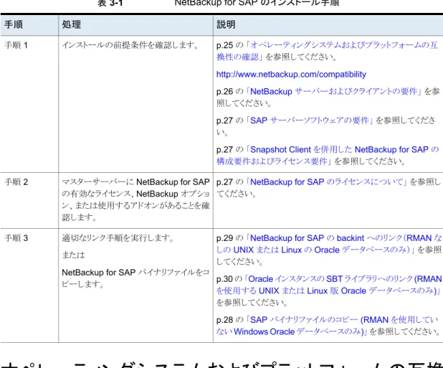The height and width of the screenshot is (368, 443).
Task: Open the NetBackup サーバーおよびクライアントの要件 link
Action: 334,91
